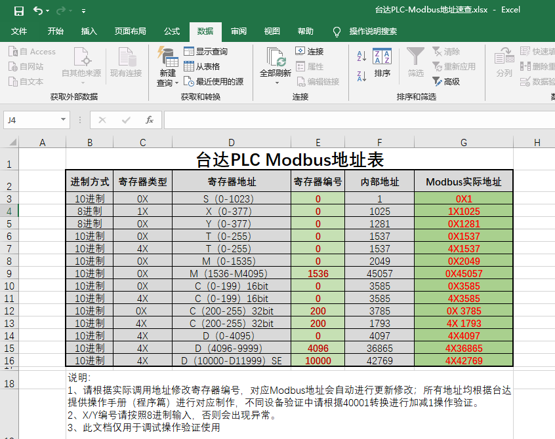Click the New Query (新建查询) icon
The height and width of the screenshot is (439, 555).
tap(167, 58)
